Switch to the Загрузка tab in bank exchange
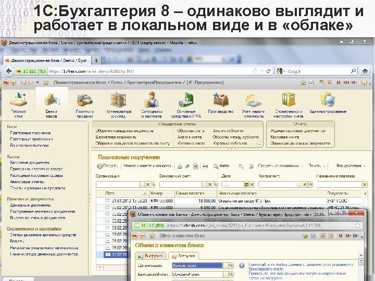 pos(183,256)
